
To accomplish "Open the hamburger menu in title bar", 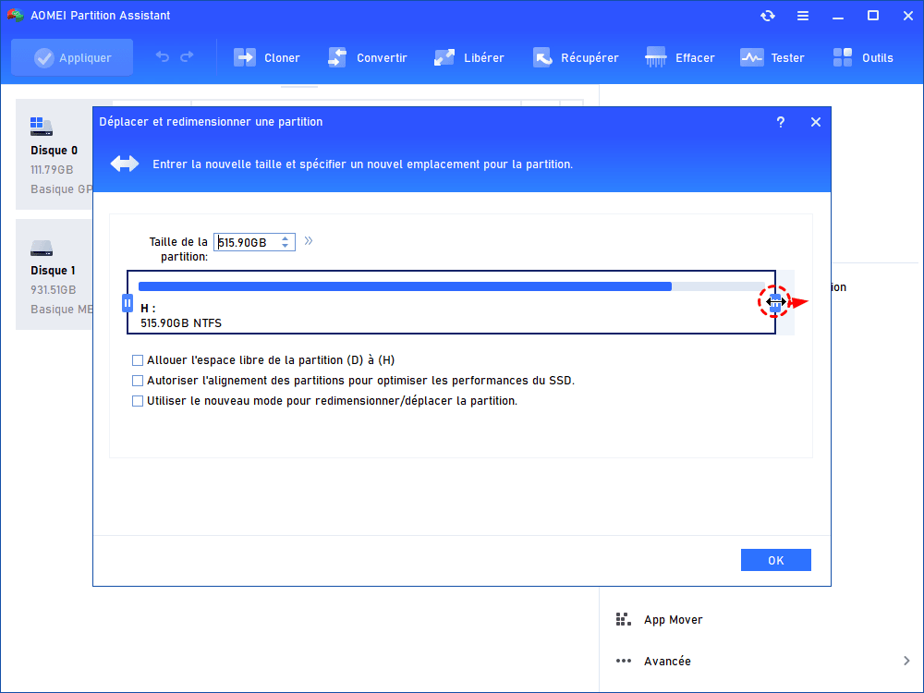I will (803, 16).
